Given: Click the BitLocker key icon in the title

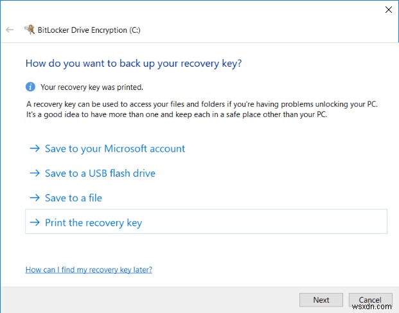Looking at the screenshot, I should pyautogui.click(x=29, y=29).
